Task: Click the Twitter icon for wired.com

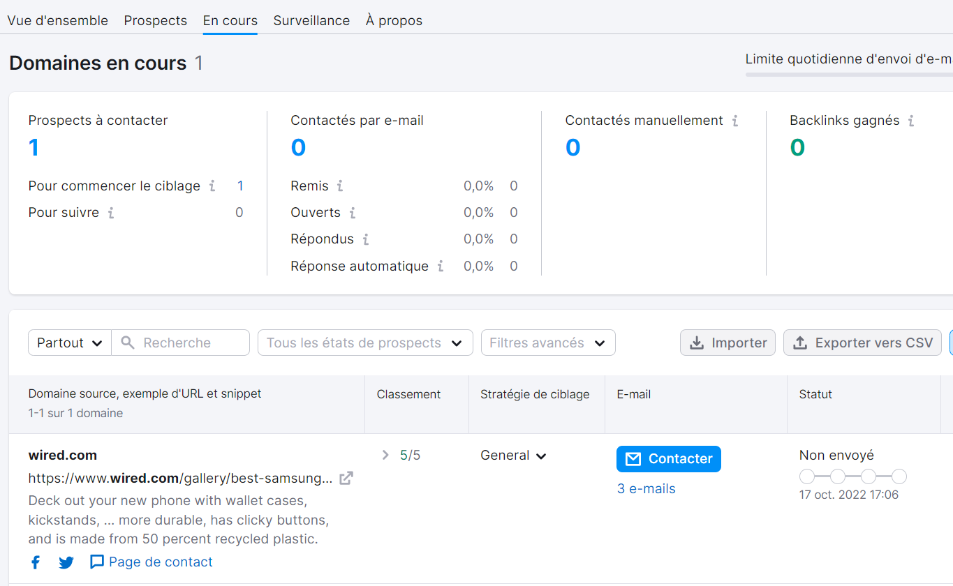Action: coord(66,562)
